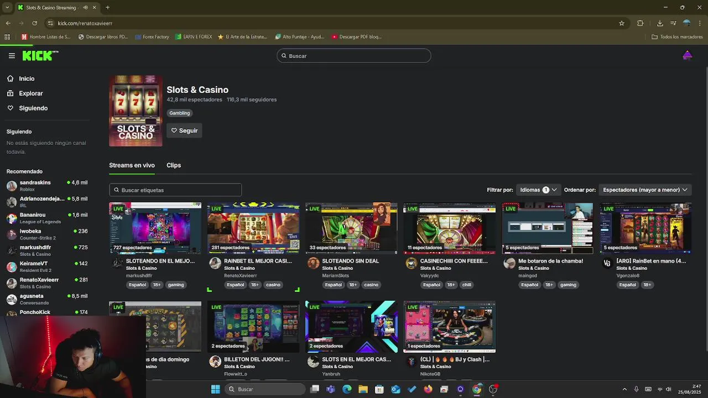This screenshot has height=398, width=708.
Task: Open Adrianozendeja recommended channel
Action: (x=47, y=202)
